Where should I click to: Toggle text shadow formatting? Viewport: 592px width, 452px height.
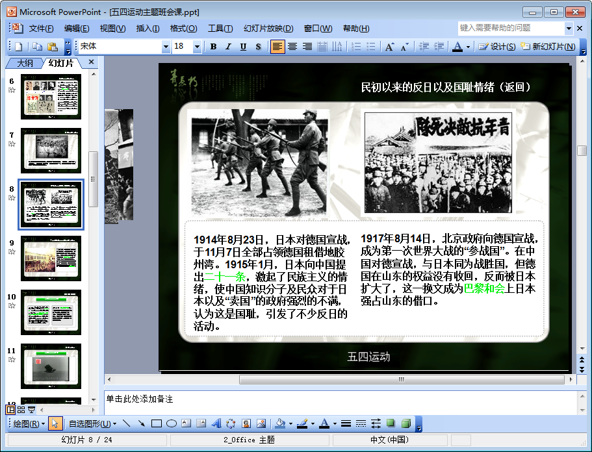point(258,46)
